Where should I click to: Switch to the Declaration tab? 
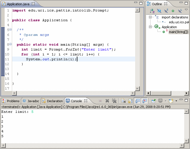click(52, 101)
